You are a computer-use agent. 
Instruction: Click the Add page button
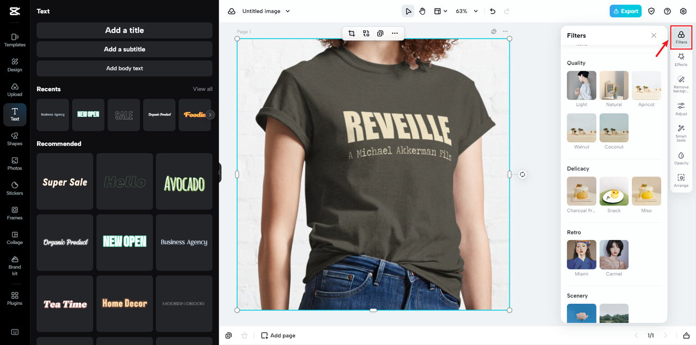pyautogui.click(x=278, y=336)
